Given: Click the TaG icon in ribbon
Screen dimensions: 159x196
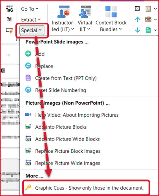Looking at the screenshot, I should pos(9,9).
